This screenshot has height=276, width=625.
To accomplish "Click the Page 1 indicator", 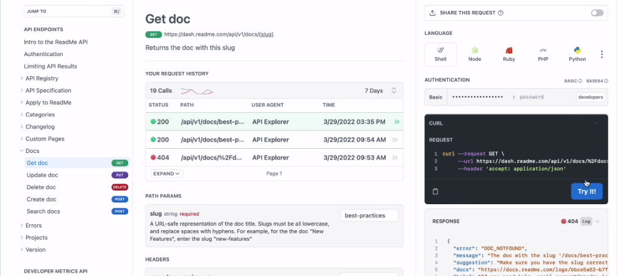I will point(274,174).
